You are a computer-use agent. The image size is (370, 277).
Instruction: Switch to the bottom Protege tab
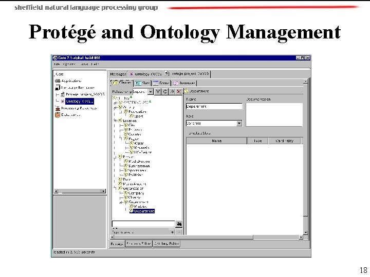pos(117,244)
